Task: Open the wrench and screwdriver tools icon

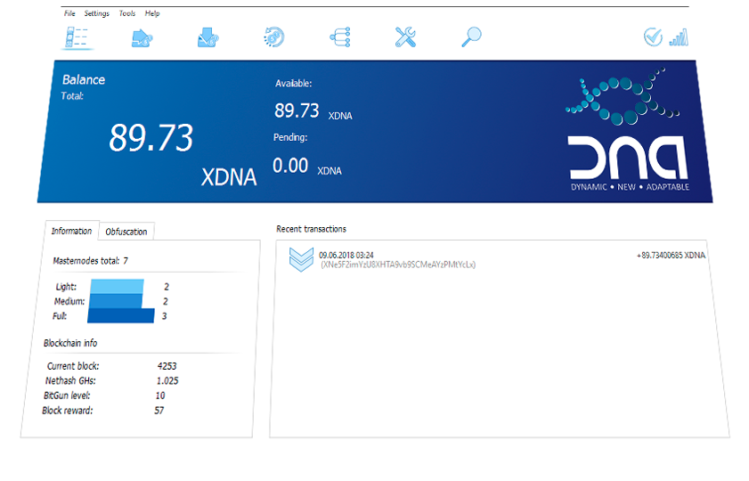Action: (x=405, y=37)
